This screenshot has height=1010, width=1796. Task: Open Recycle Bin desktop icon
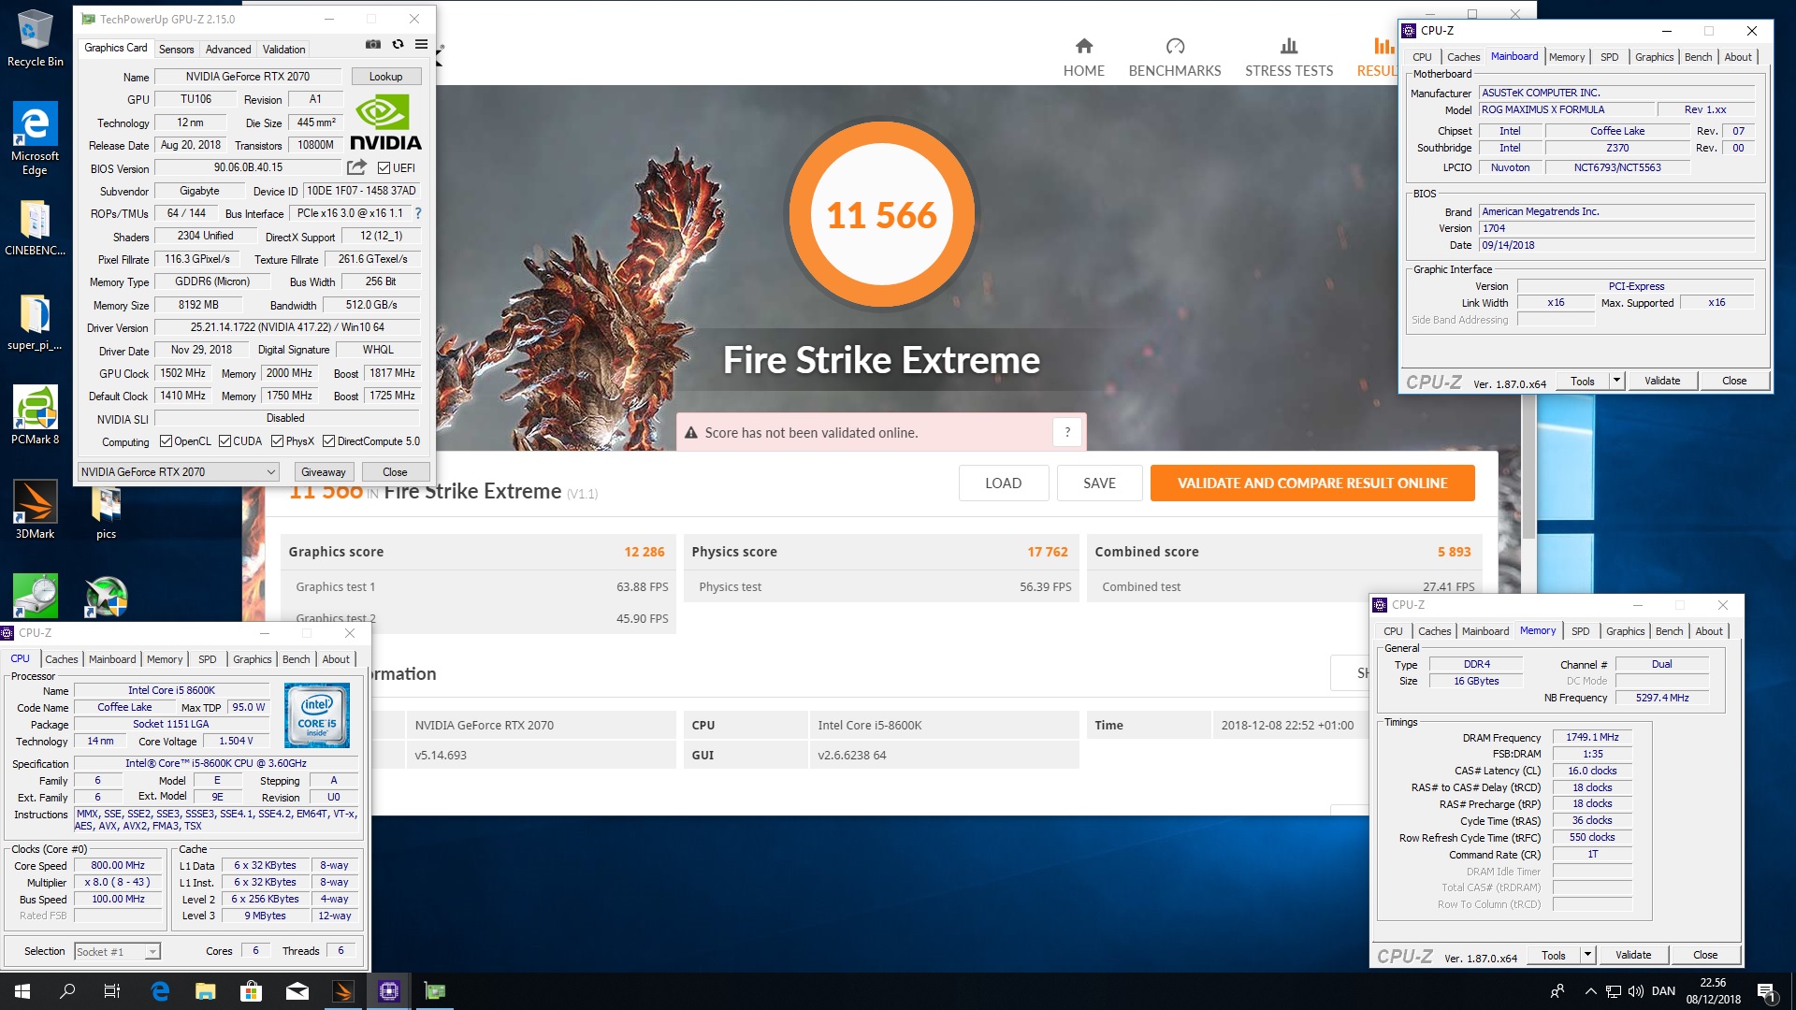[x=36, y=38]
